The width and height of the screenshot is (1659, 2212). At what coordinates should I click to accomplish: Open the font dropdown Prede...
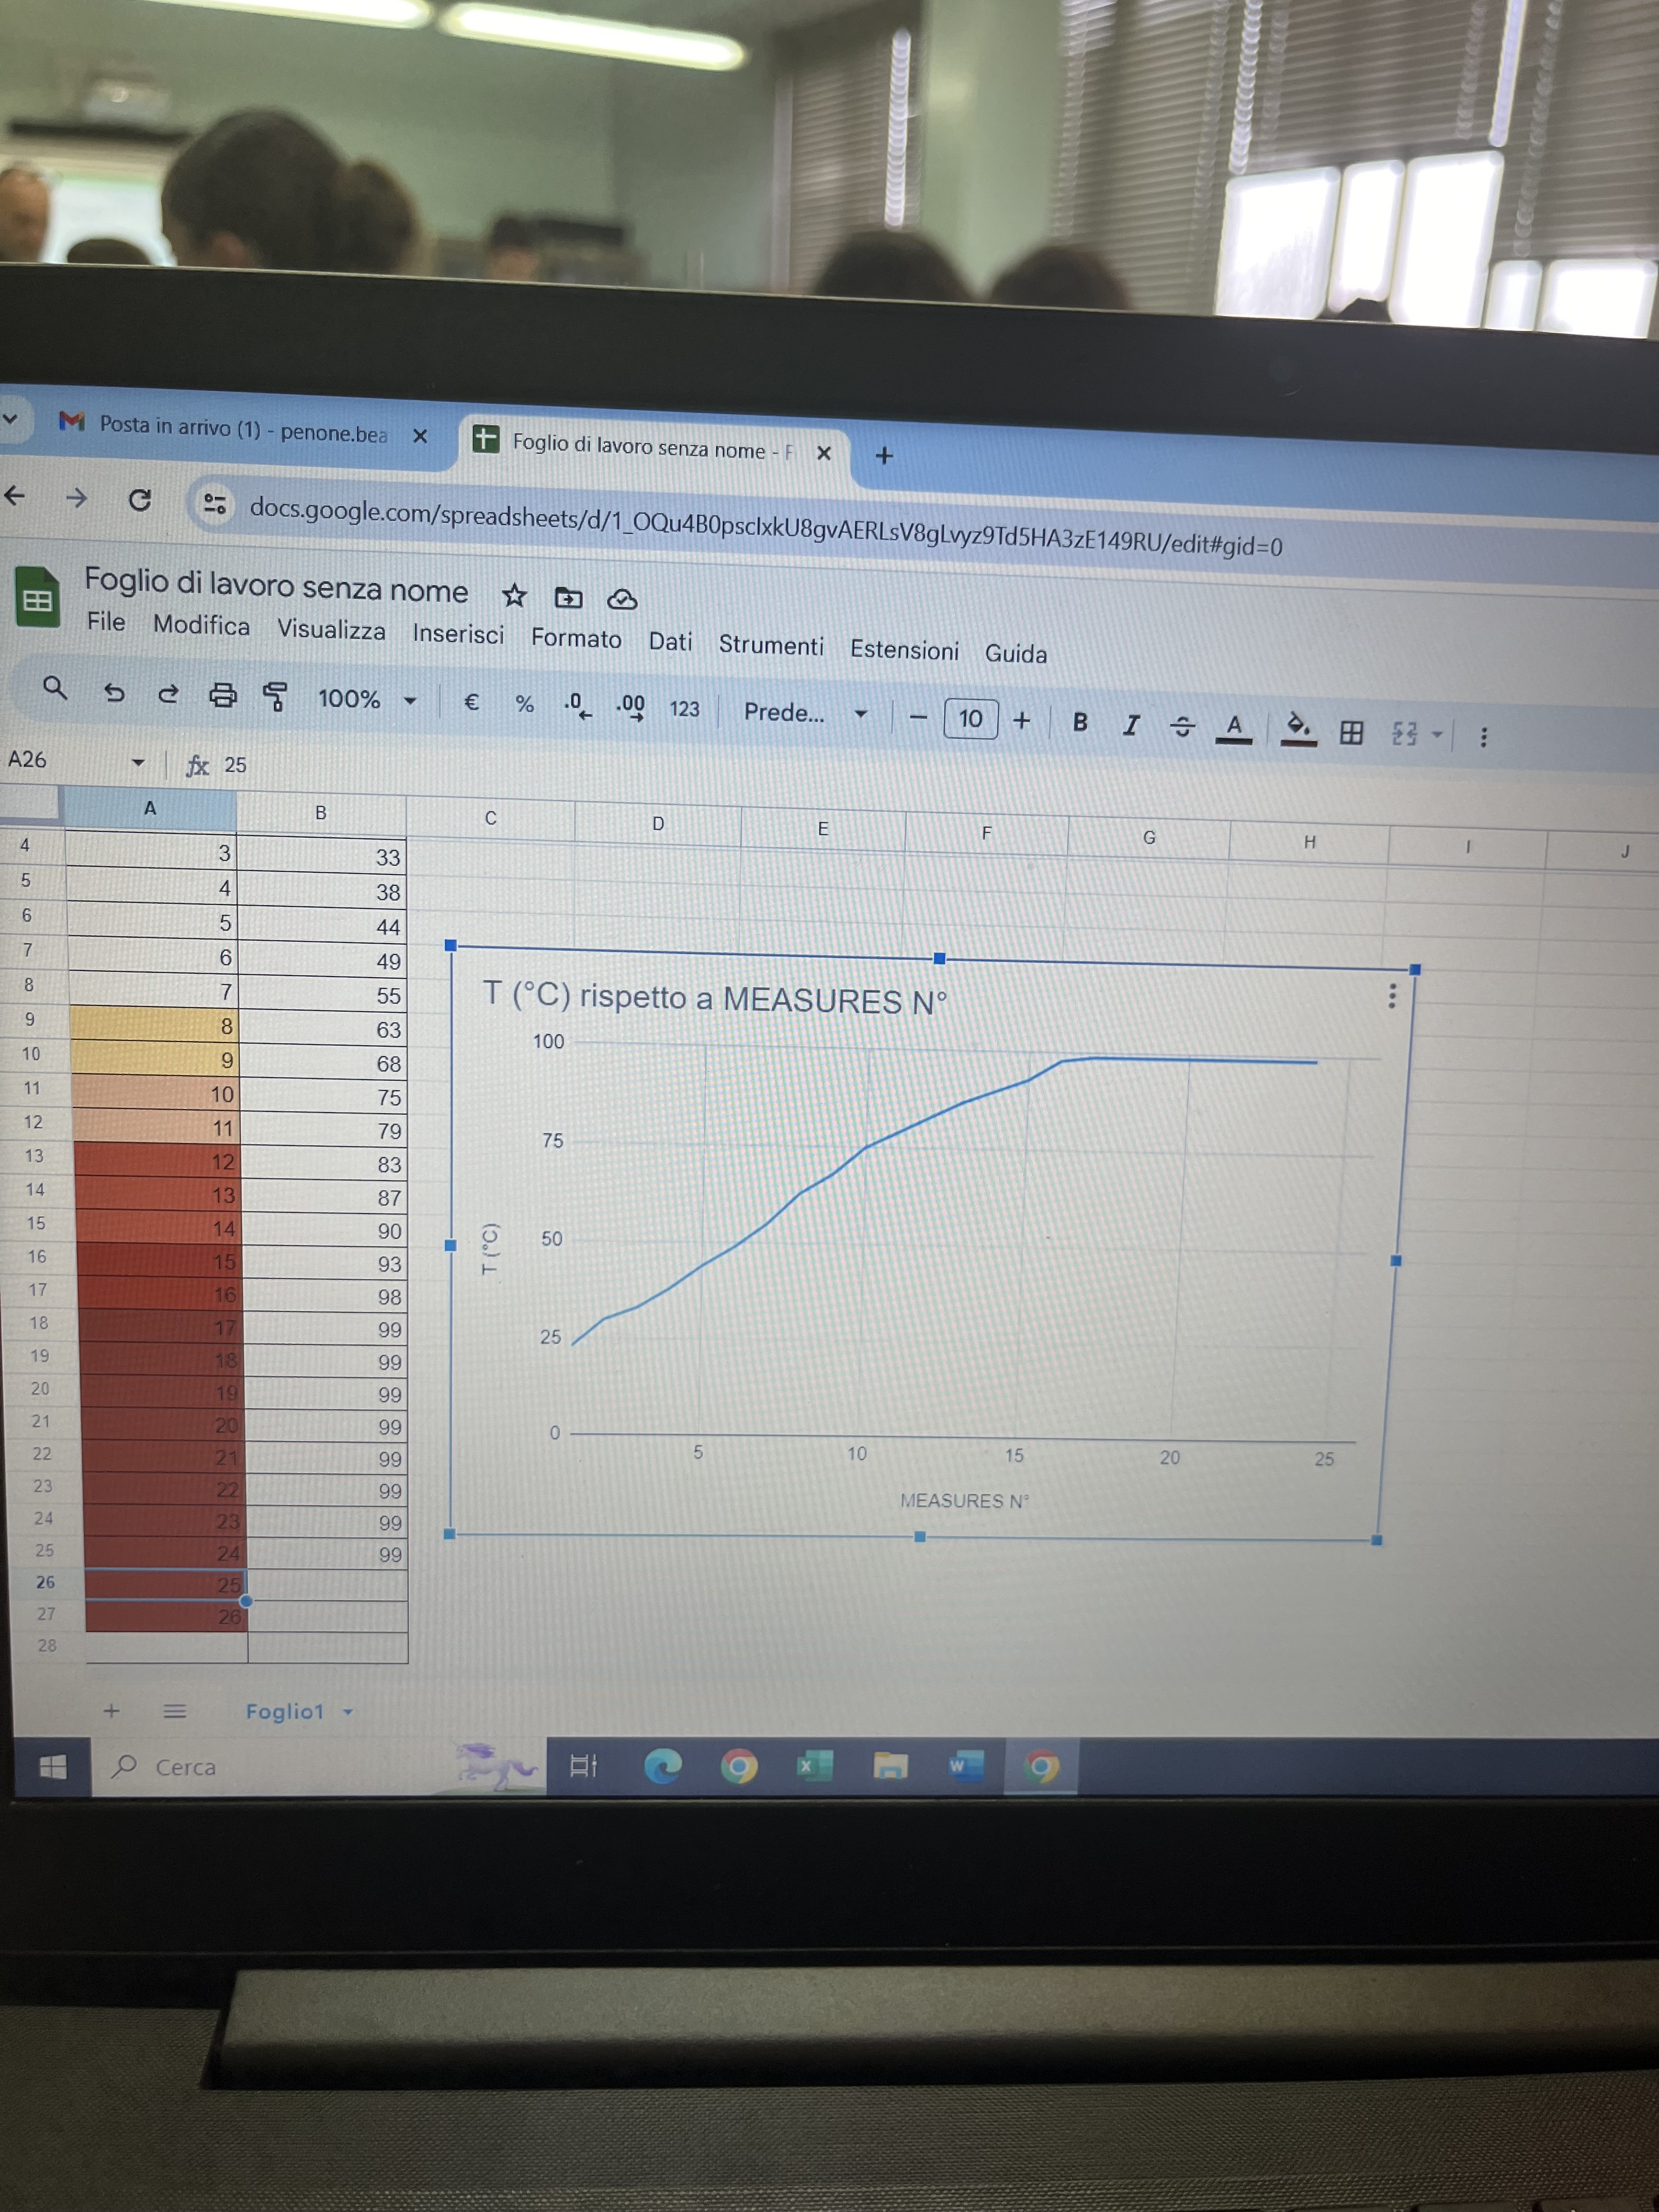[x=805, y=713]
